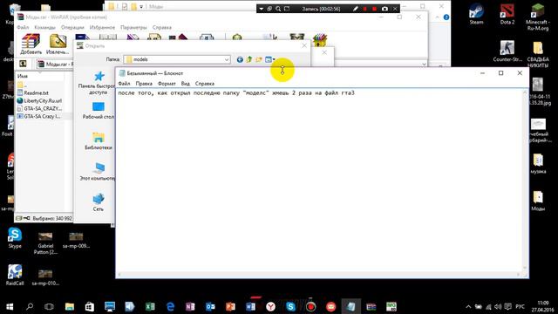Select Сеть in dialog sidebar
This screenshot has height=314, width=558.
coord(99,202)
